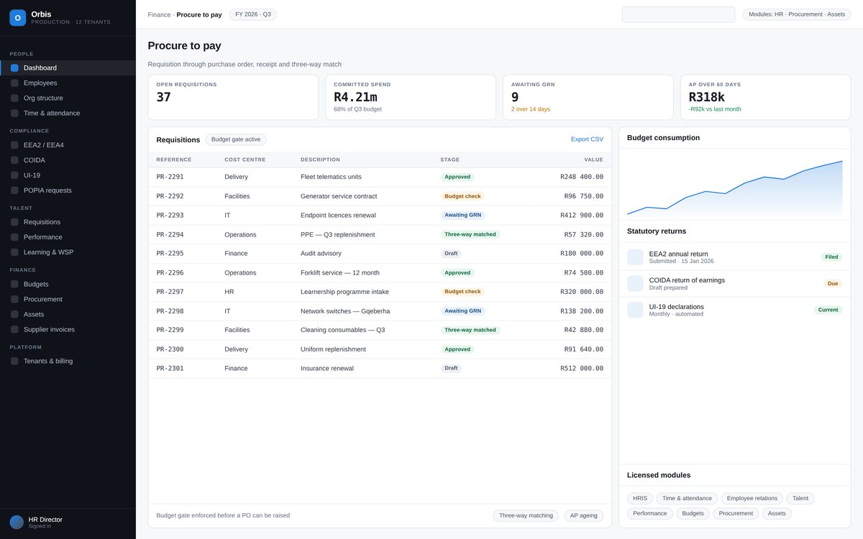The width and height of the screenshot is (863, 539).
Task: Click the Org structure sidebar icon
Action: 14,98
